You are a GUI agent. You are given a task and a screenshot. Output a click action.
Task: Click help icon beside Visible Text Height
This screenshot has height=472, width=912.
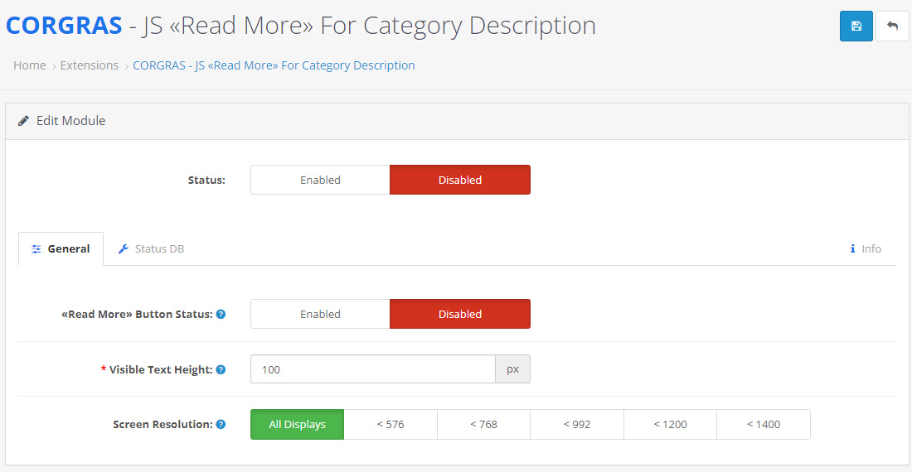click(221, 370)
